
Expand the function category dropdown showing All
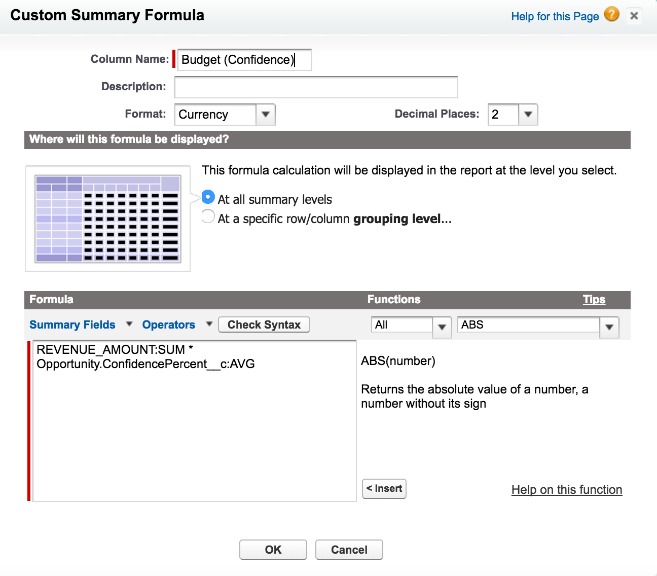click(411, 326)
